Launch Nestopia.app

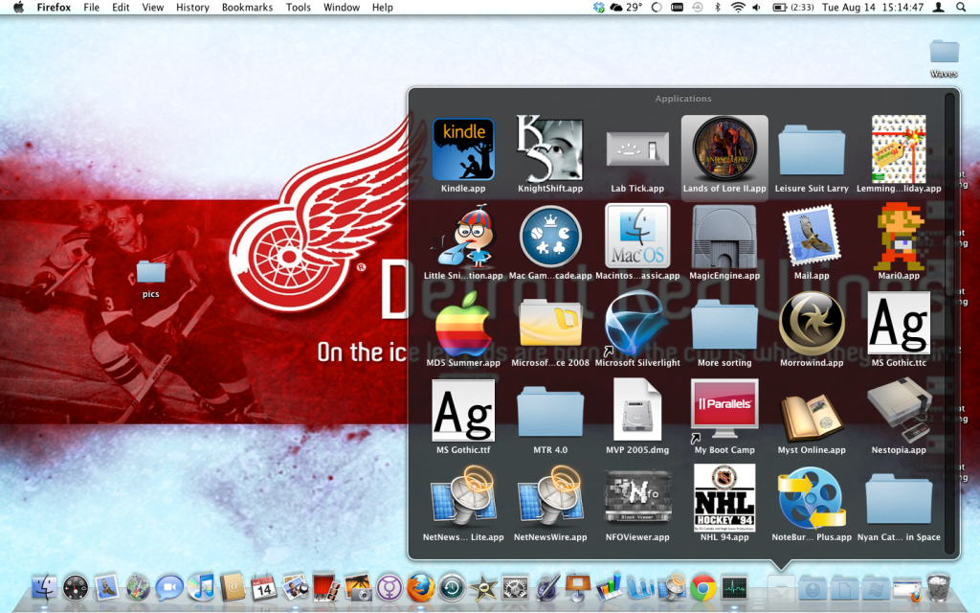point(899,411)
